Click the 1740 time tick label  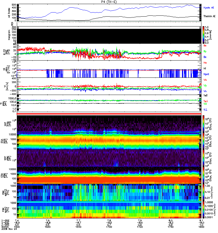[x=171, y=227]
